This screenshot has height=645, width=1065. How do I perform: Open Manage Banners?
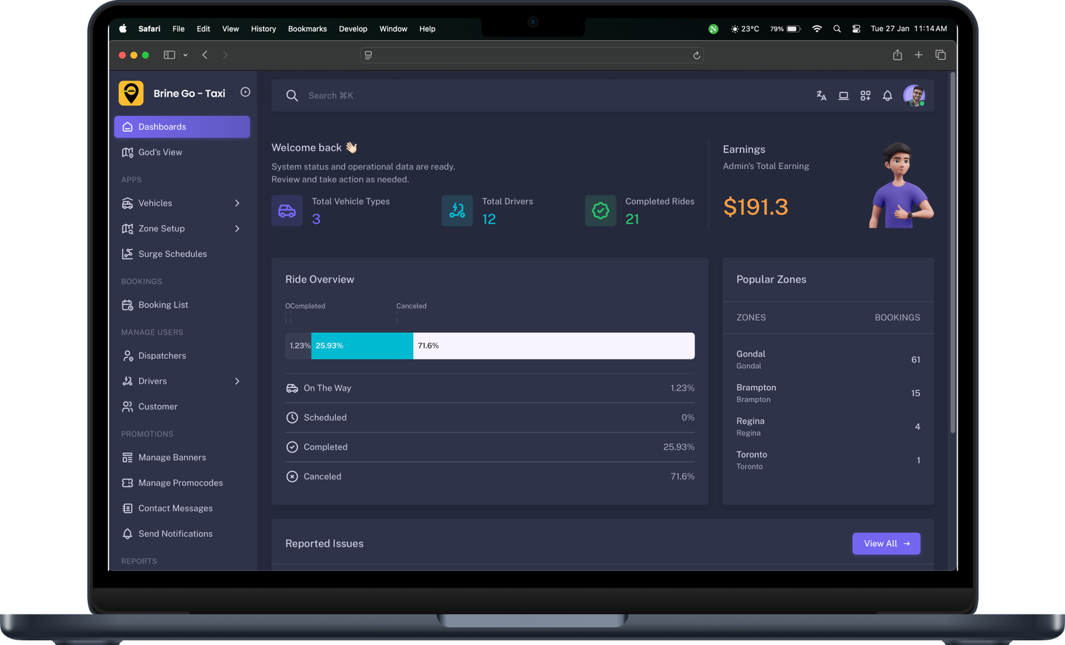(x=182, y=458)
